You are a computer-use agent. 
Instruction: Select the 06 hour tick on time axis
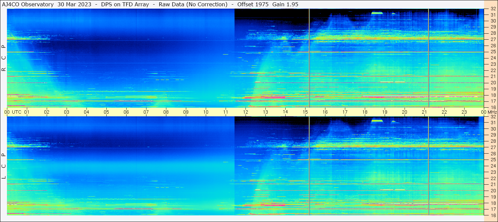click(126, 112)
